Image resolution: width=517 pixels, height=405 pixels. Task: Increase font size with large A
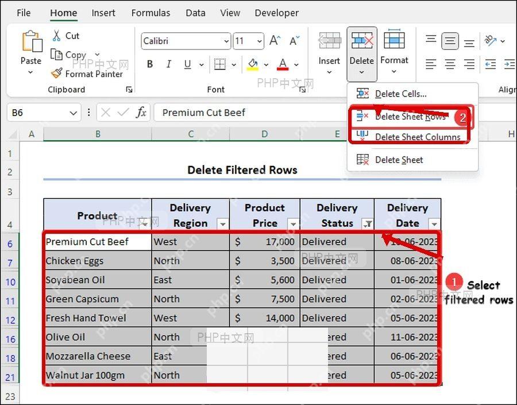click(275, 41)
